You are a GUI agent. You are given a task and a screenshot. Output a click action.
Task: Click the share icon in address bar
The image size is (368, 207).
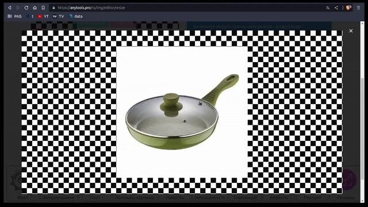[336, 7]
